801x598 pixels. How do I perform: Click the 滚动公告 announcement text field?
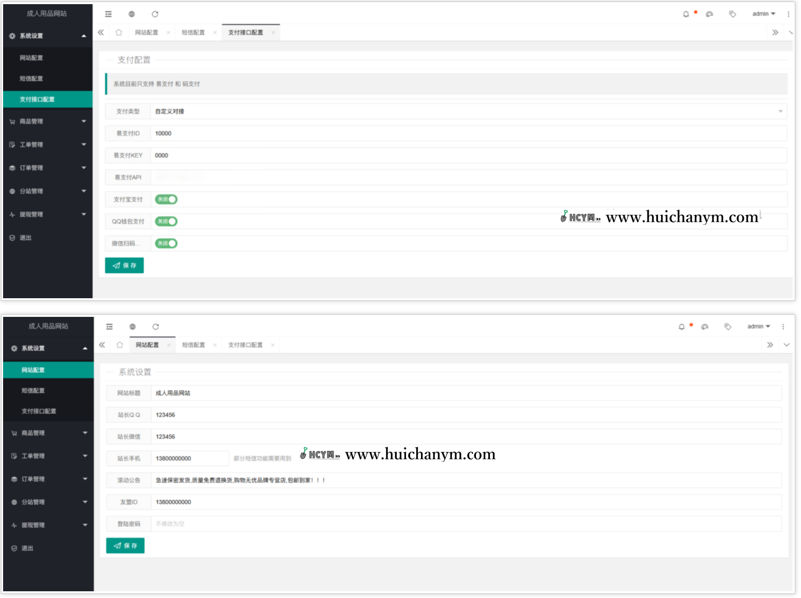466,480
